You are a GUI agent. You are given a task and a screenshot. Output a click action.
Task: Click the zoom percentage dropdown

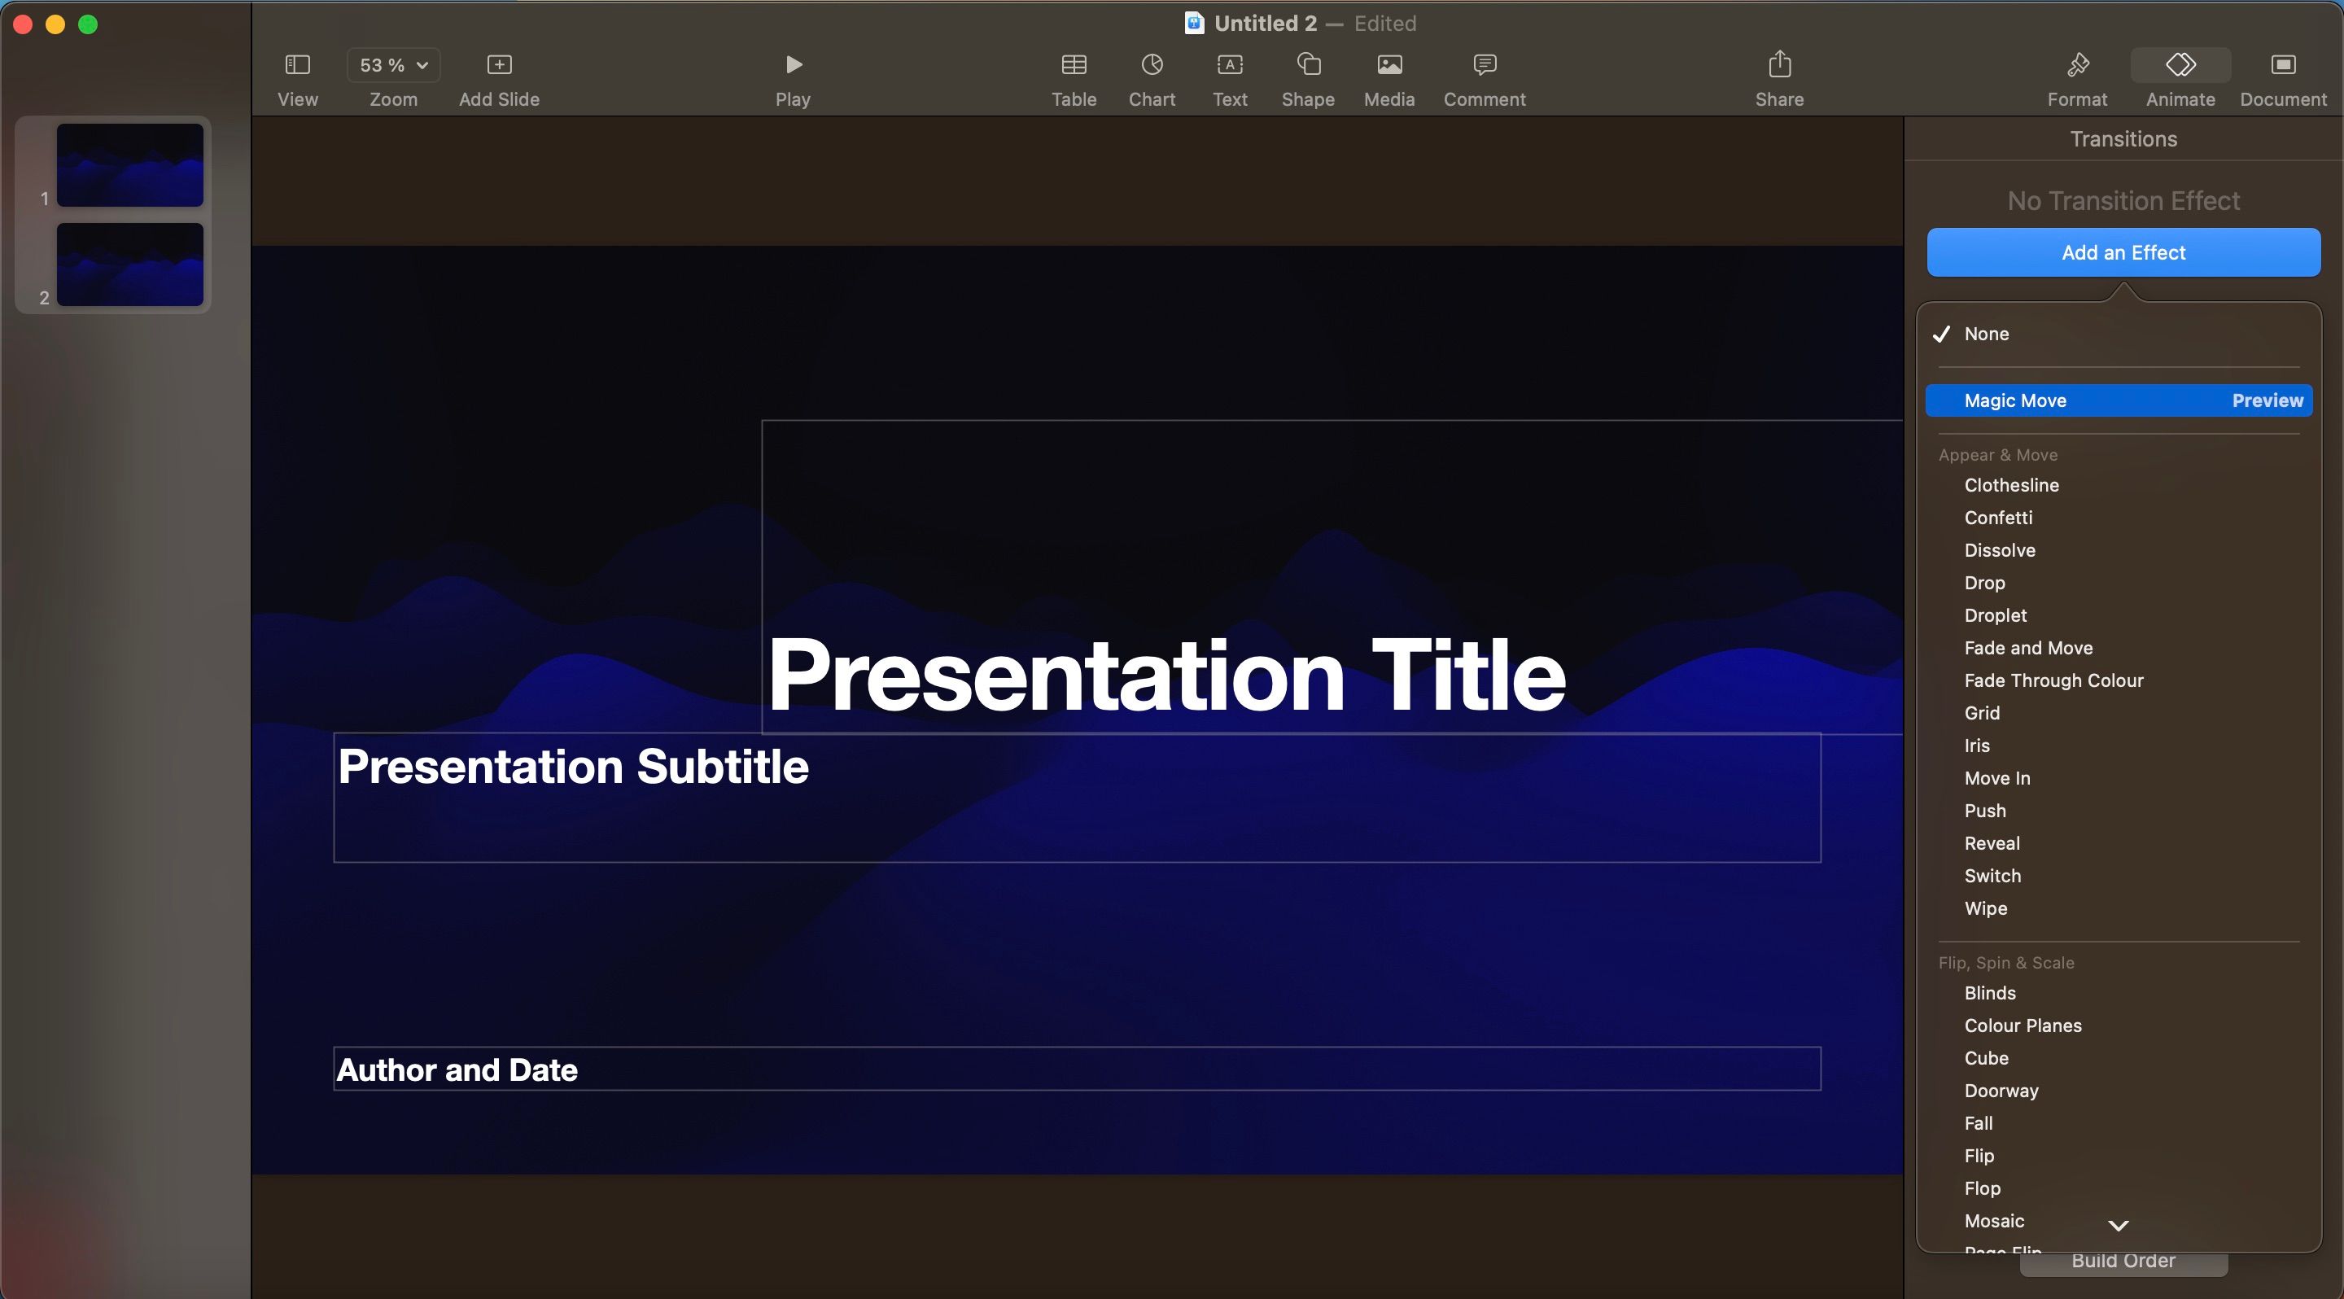tap(391, 66)
